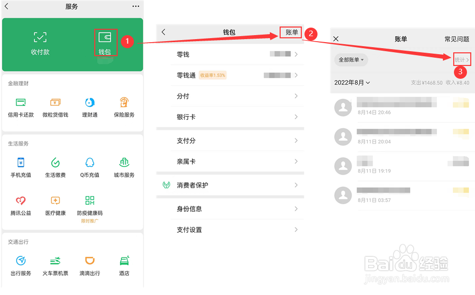Image resolution: width=475 pixels, height=295 pixels.
Task: Select the 酒店 hotel booking icon
Action: tap(123, 262)
